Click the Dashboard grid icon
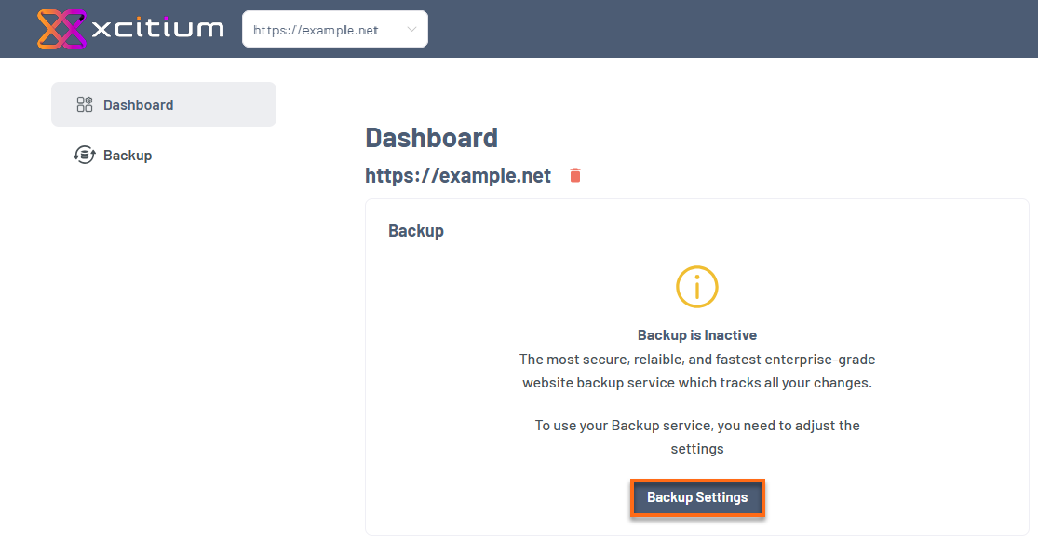This screenshot has width=1038, height=543. point(85,104)
